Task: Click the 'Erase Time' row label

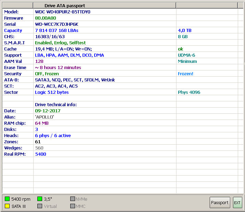Action: coord(15,68)
